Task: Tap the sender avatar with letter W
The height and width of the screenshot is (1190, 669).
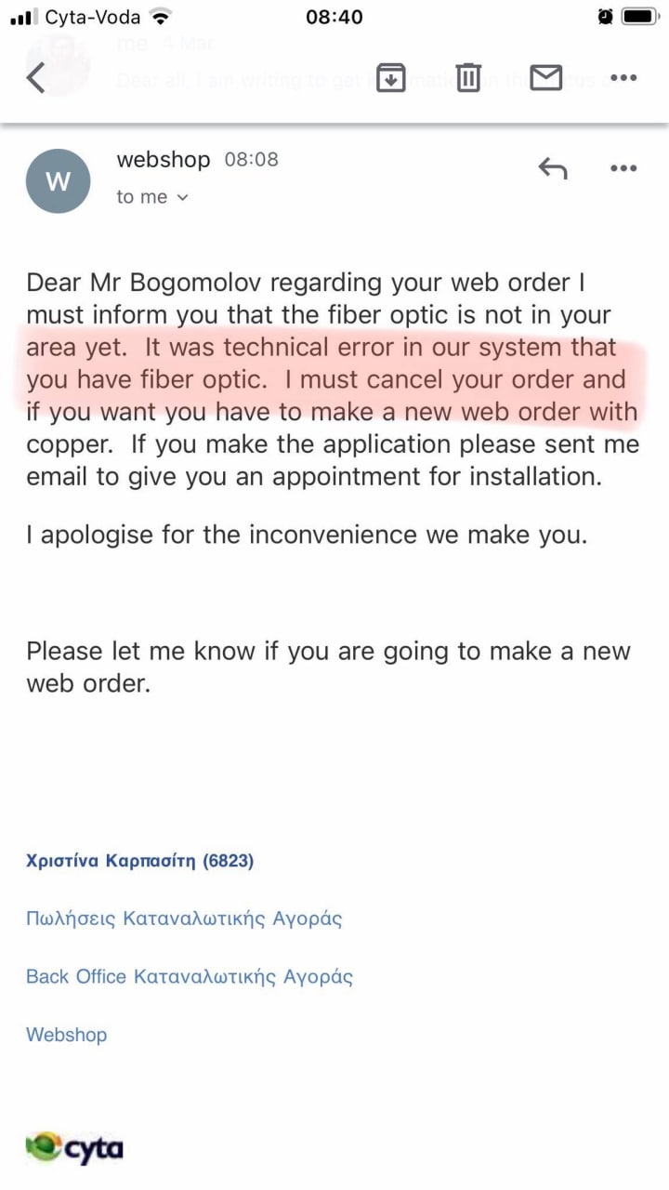Action: [x=59, y=181]
